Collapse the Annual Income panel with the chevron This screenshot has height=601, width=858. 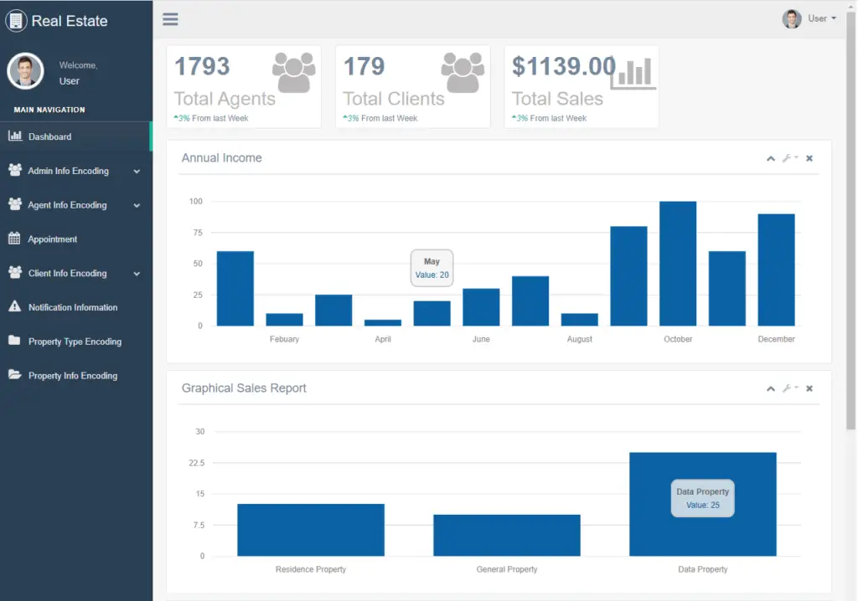coord(770,157)
